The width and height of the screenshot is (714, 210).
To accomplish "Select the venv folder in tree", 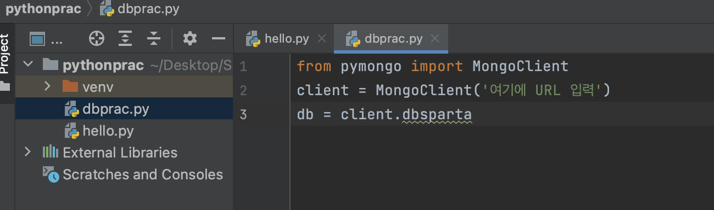I will click(124, 86).
